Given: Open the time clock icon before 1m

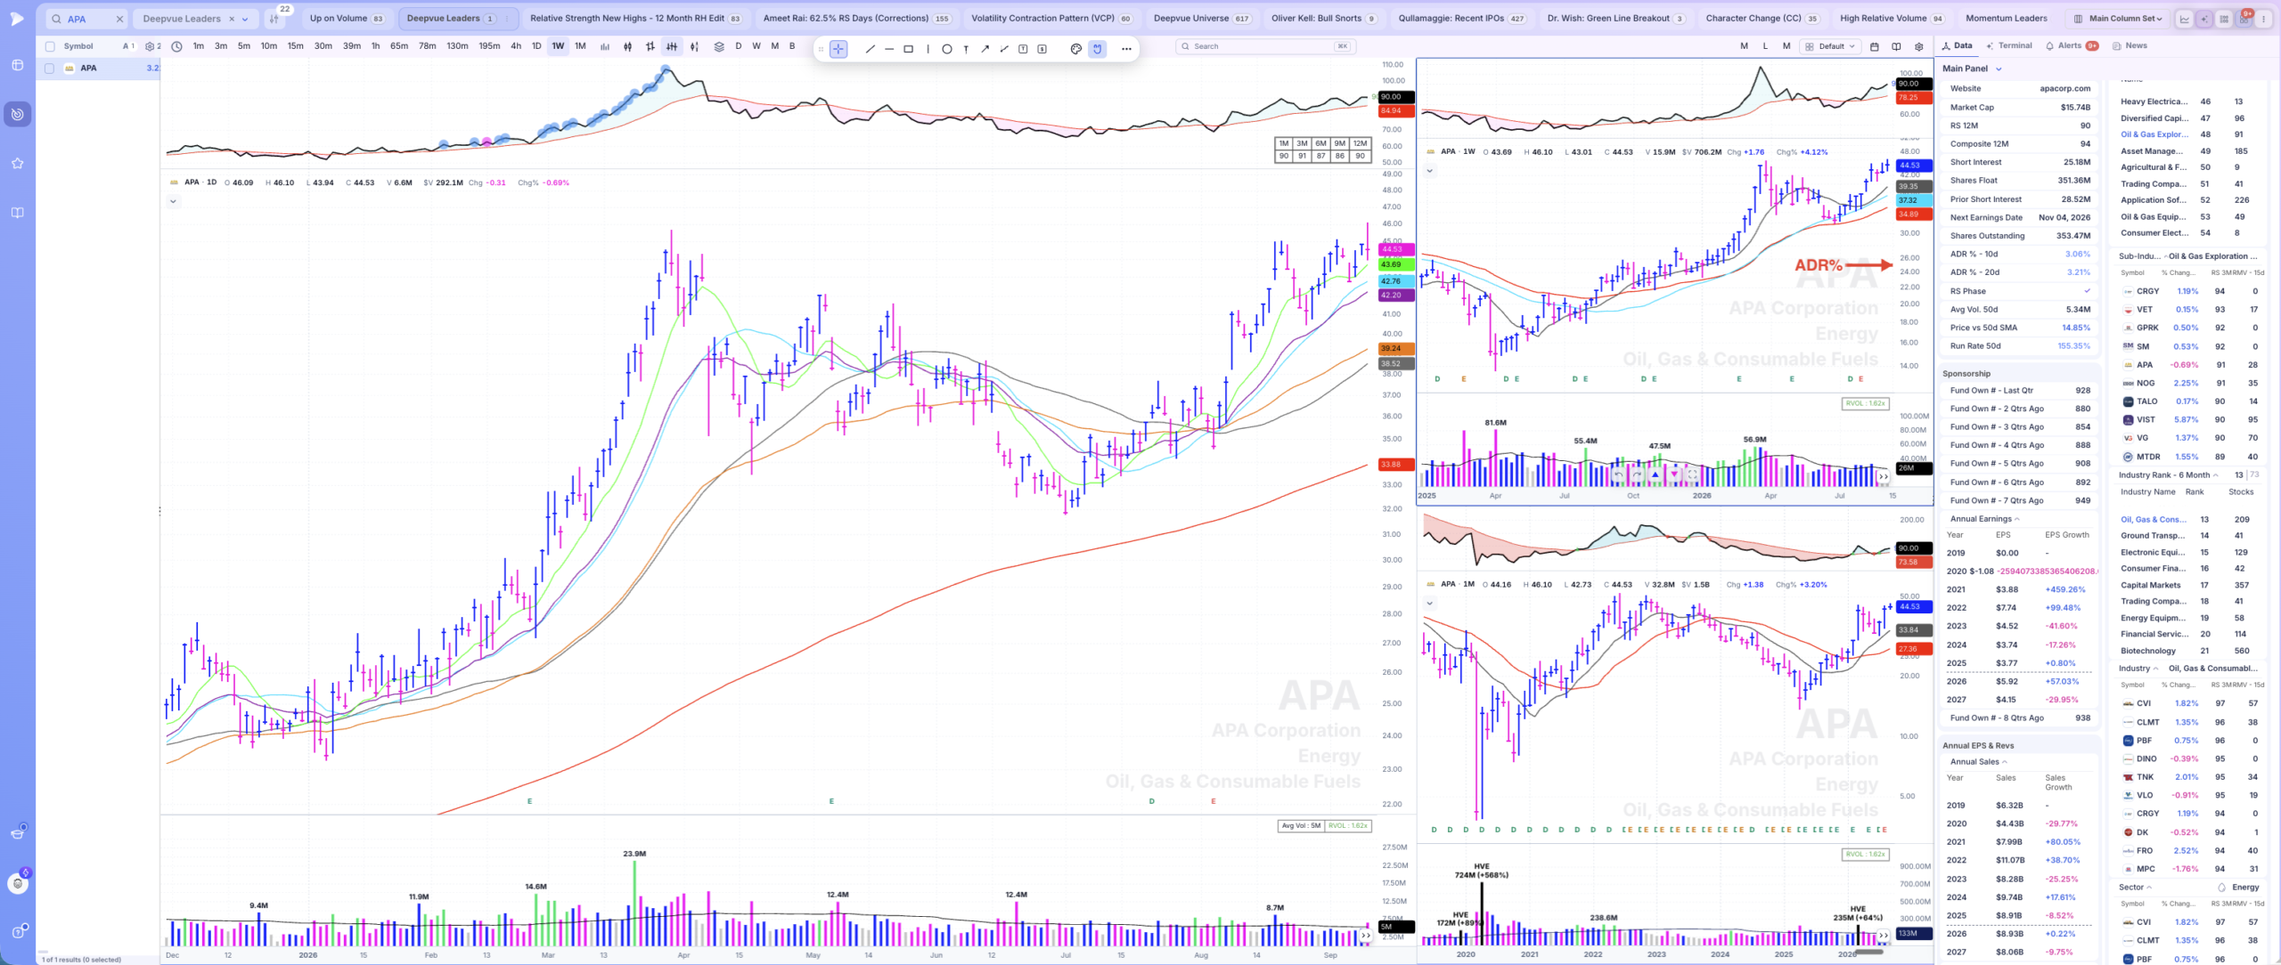Looking at the screenshot, I should coord(176,46).
